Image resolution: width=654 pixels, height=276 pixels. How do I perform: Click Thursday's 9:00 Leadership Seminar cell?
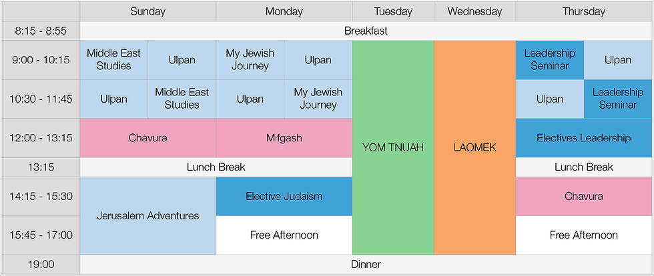(550, 60)
